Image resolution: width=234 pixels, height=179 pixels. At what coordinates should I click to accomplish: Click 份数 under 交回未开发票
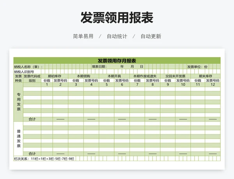(168, 81)
